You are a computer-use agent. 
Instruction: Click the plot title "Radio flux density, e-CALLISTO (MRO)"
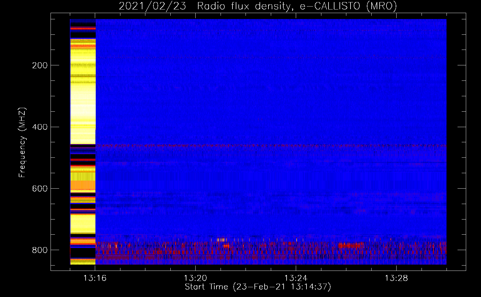[x=297, y=6]
